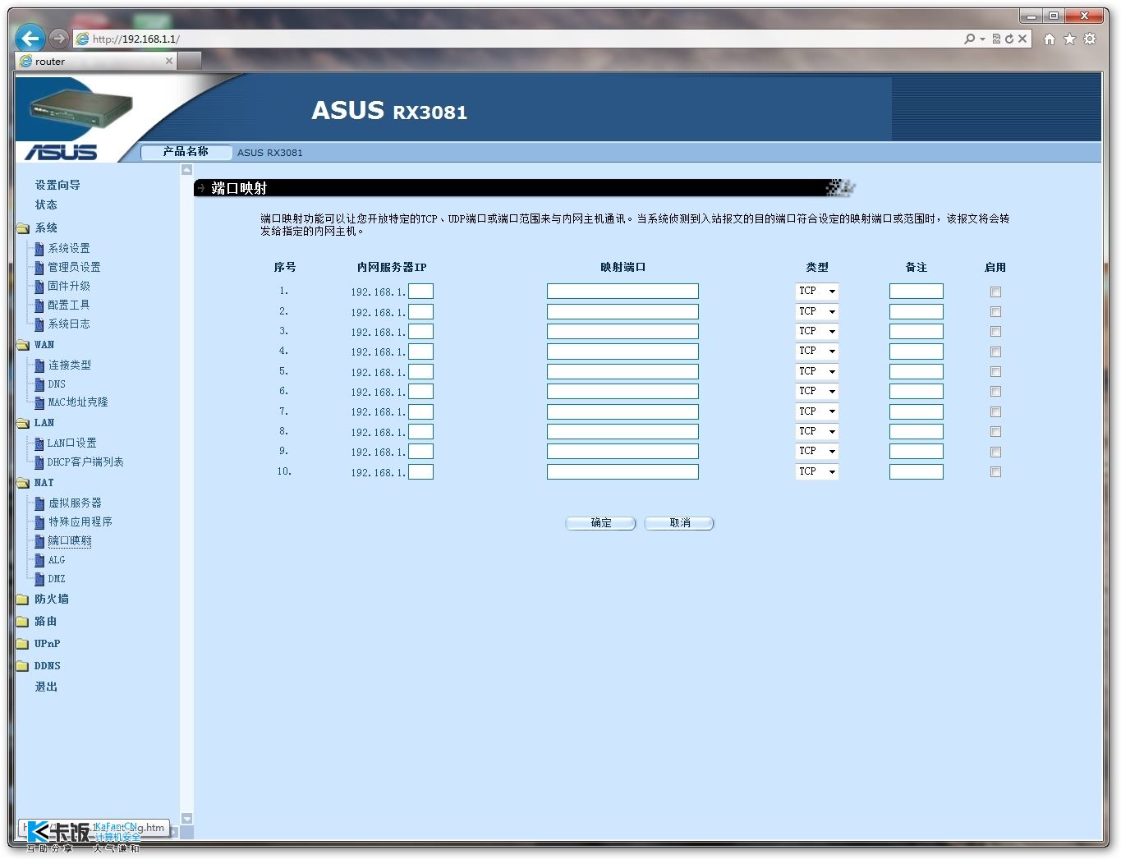Click the page icon beside 虚拟服务器
The height and width of the screenshot is (859, 1121).
click(x=39, y=503)
